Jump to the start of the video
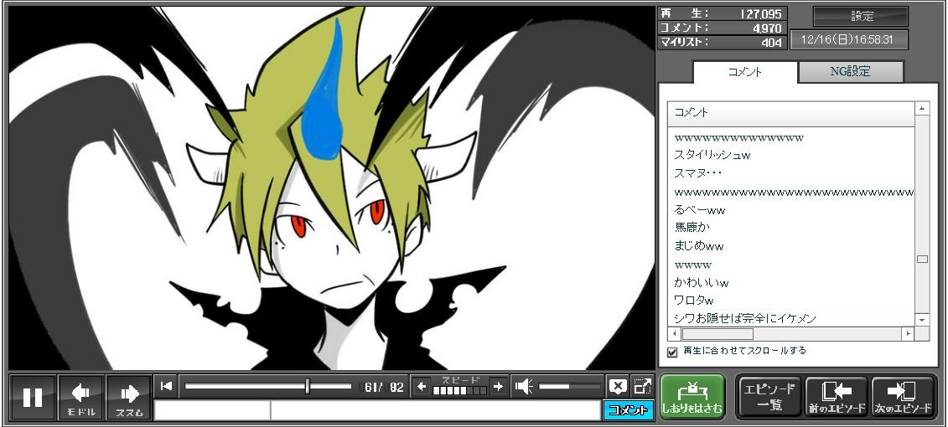 (166, 386)
